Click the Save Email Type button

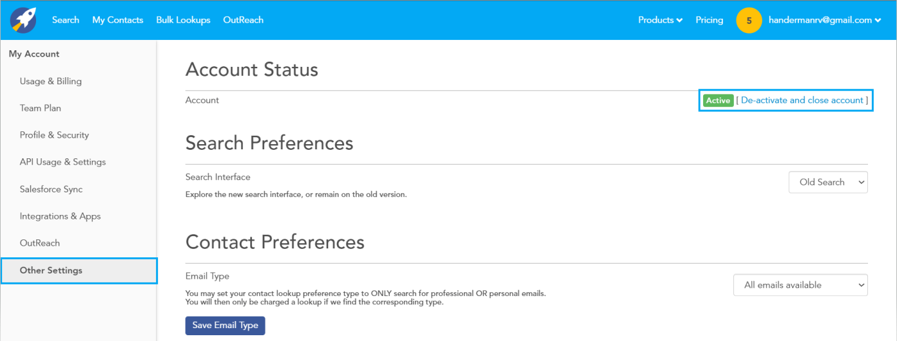click(x=225, y=326)
